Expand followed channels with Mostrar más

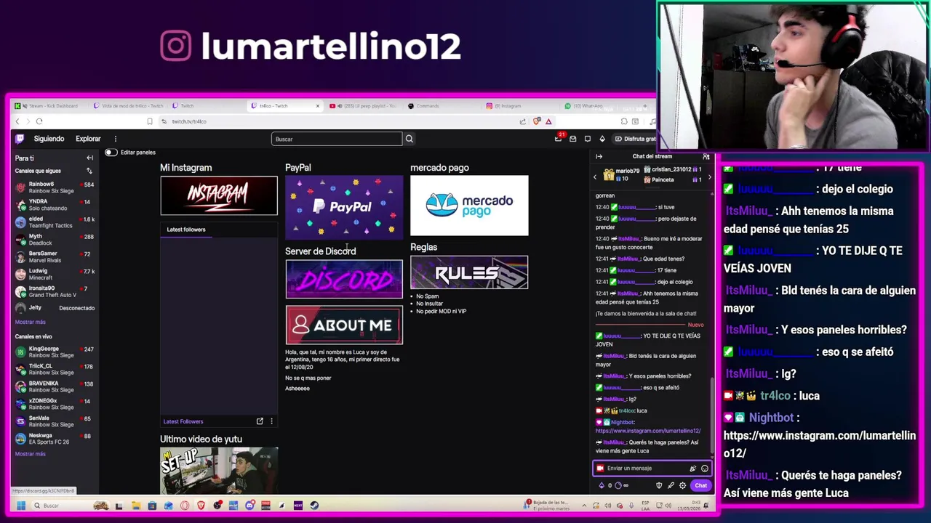tap(30, 322)
